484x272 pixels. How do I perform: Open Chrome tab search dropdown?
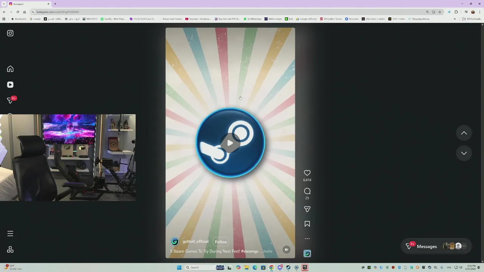pyautogui.click(x=3, y=4)
